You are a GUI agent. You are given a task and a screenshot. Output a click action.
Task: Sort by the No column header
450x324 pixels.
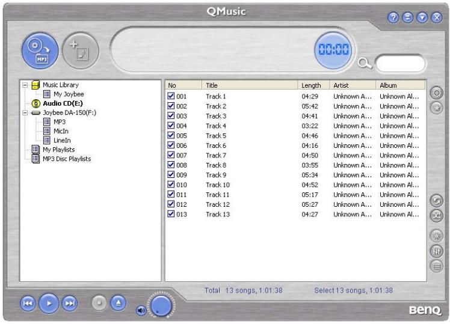[183, 85]
